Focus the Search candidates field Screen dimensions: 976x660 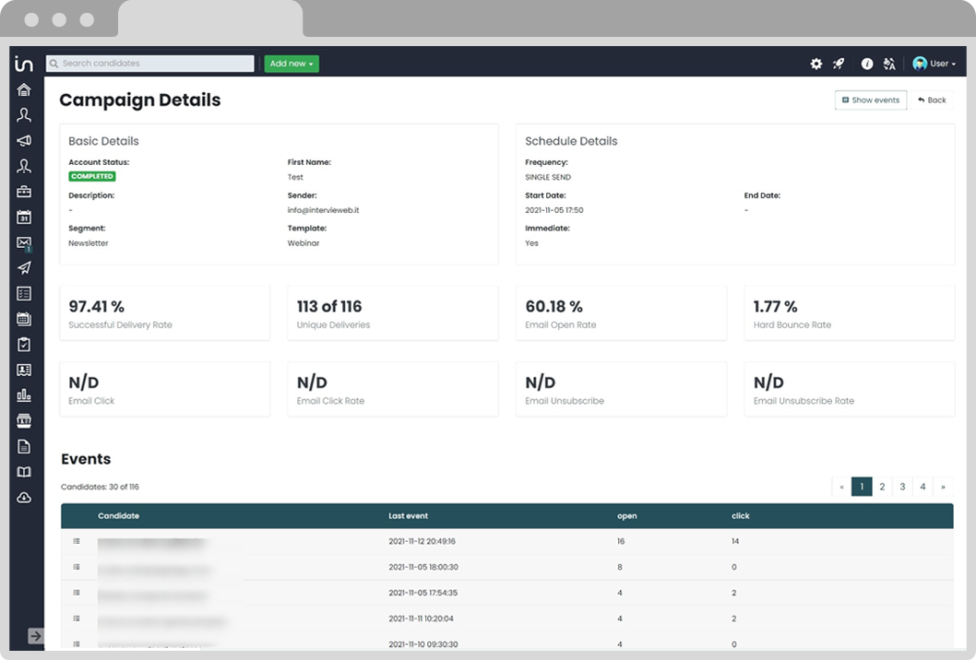pos(150,64)
